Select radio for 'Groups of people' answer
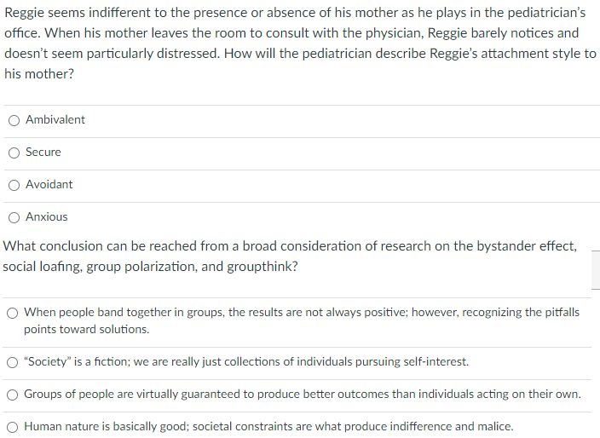The width and height of the screenshot is (600, 438). click(x=12, y=395)
